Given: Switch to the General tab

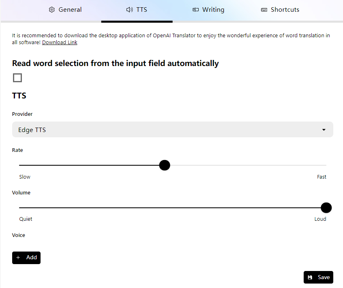Looking at the screenshot, I should tap(65, 10).
